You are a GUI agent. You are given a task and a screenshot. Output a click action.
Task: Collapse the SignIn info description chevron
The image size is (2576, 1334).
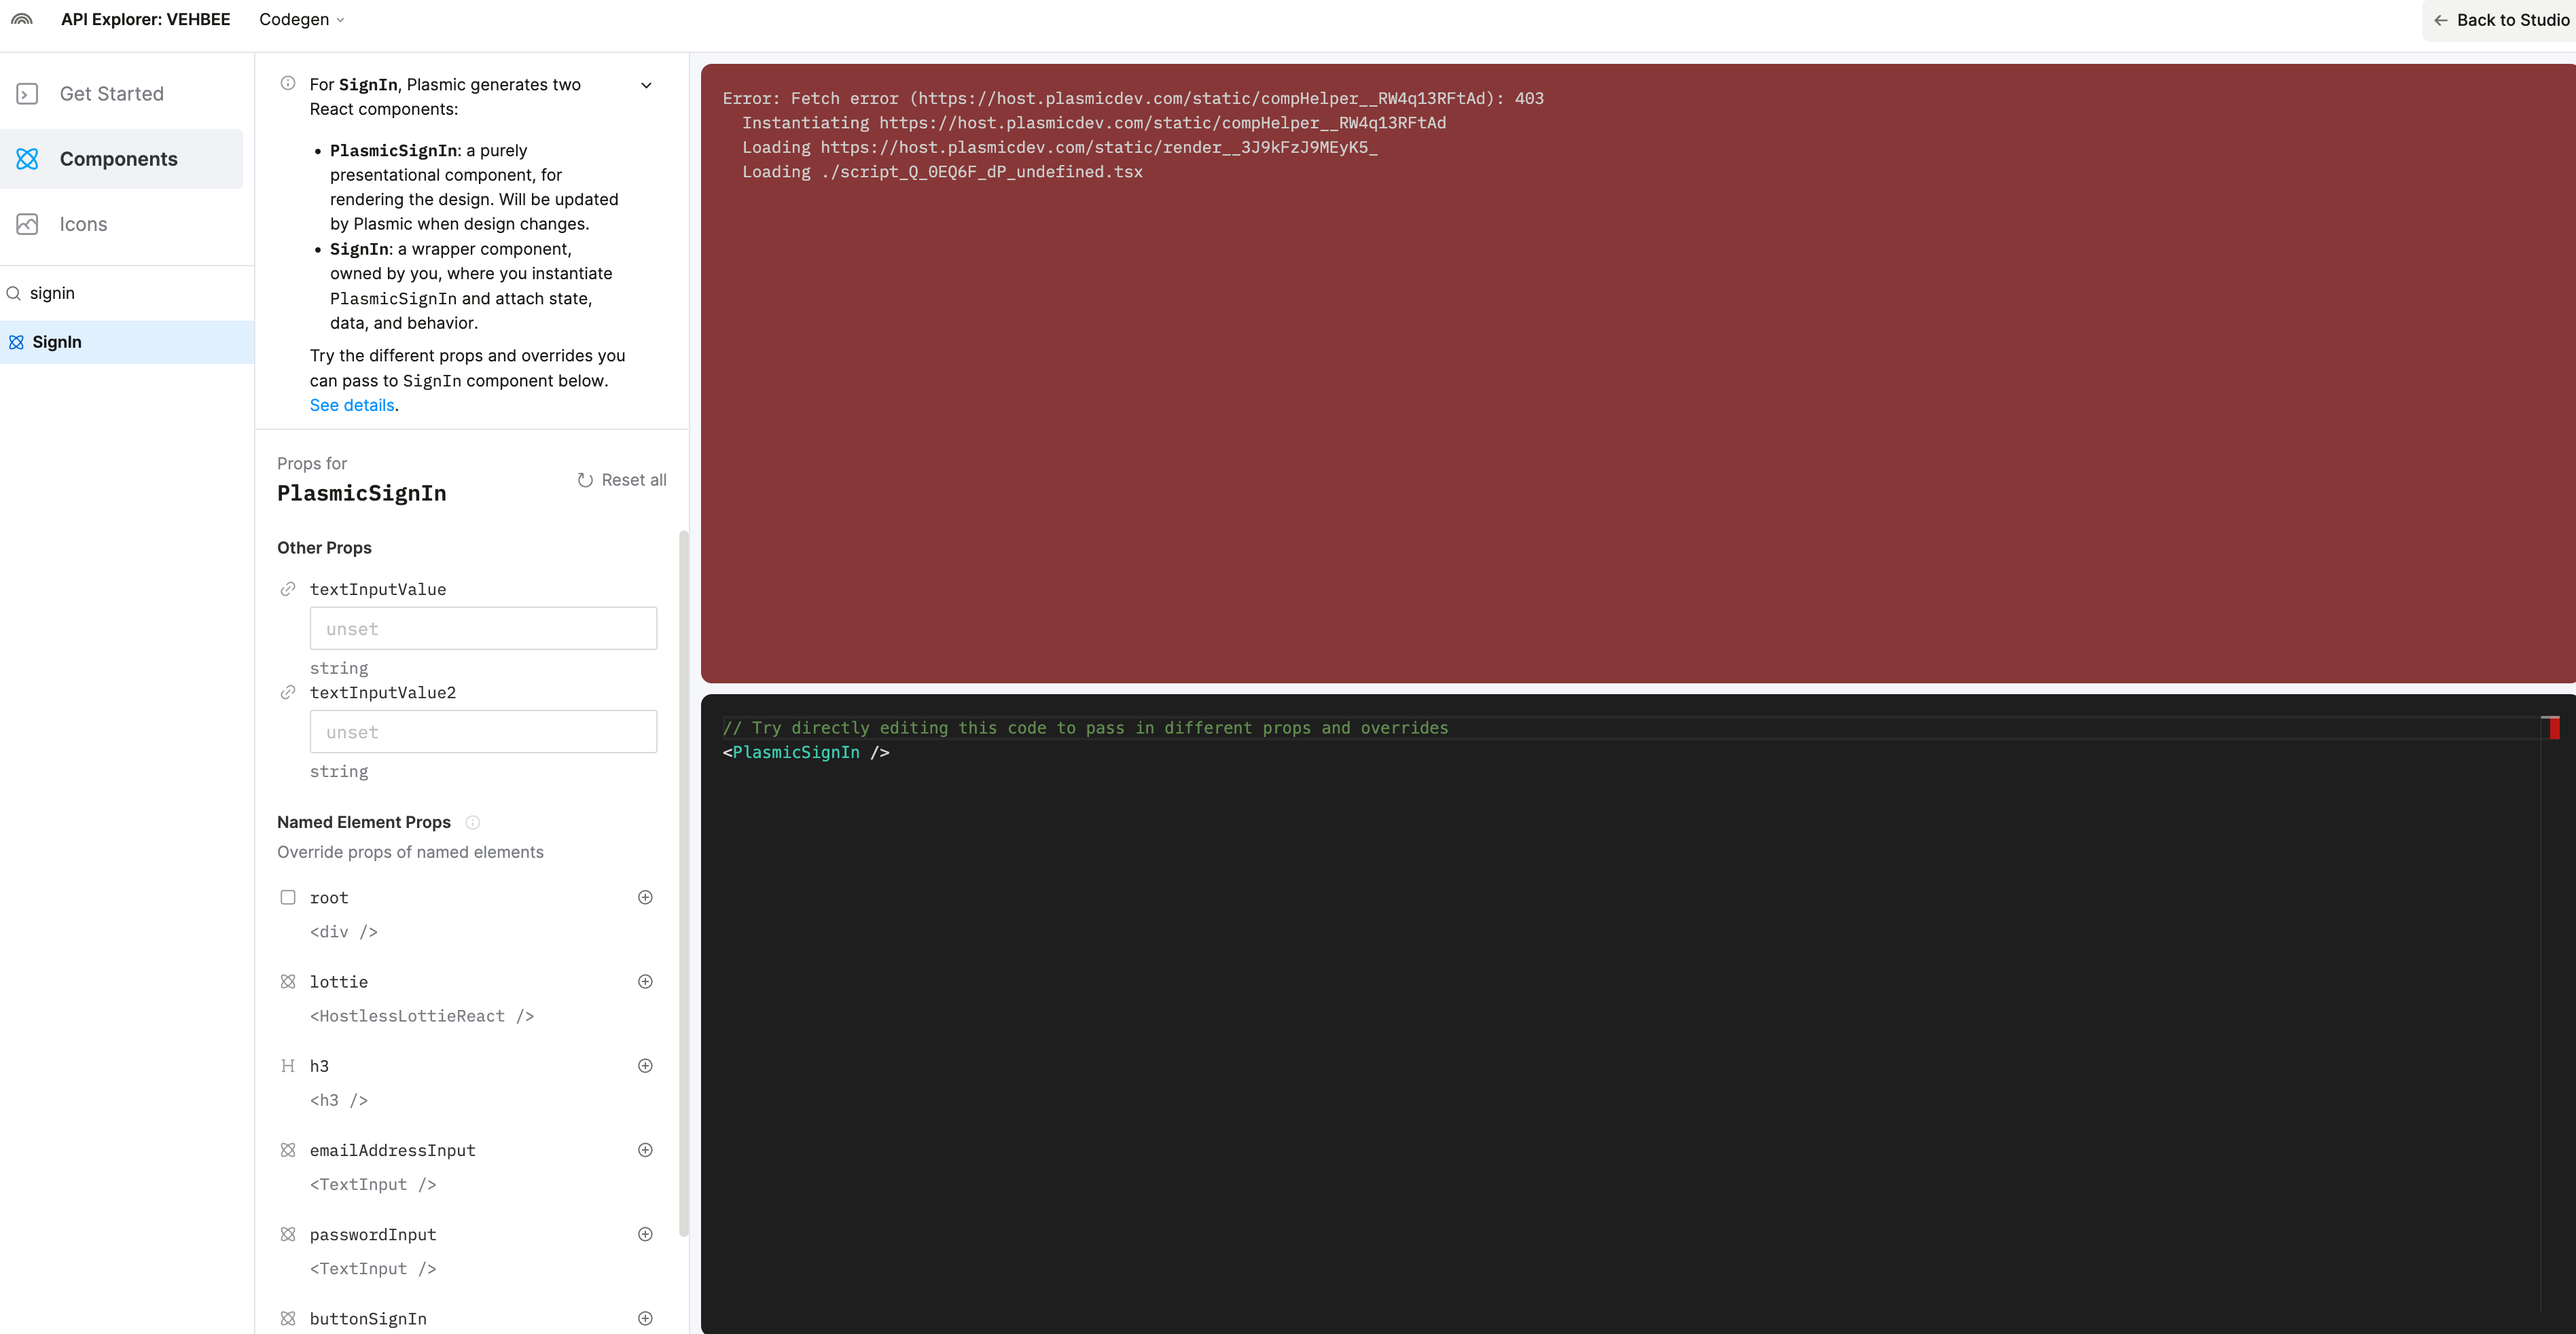(x=646, y=85)
